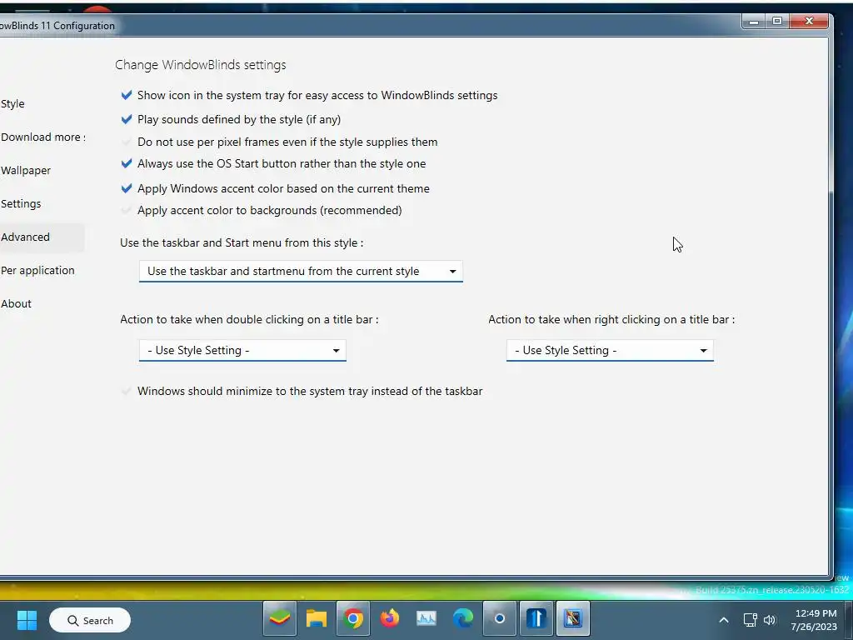Open the clock showing 12:49 PM
Screen dimensions: 853x640
click(x=815, y=620)
